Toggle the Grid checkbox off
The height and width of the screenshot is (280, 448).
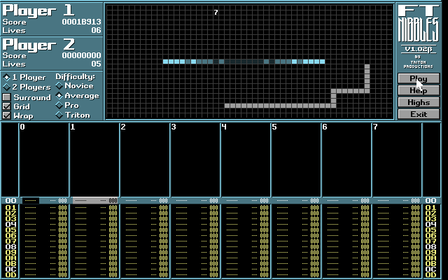click(x=7, y=106)
